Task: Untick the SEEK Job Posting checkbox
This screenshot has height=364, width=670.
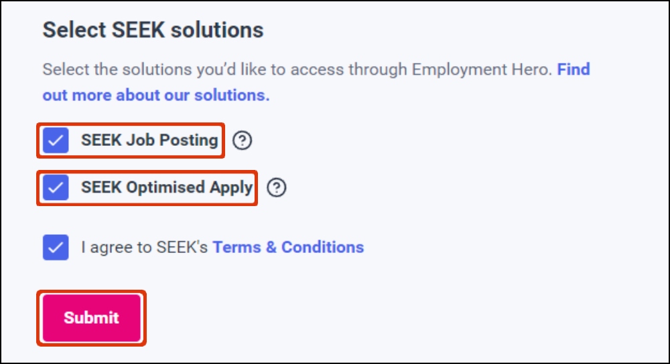Action: point(56,141)
